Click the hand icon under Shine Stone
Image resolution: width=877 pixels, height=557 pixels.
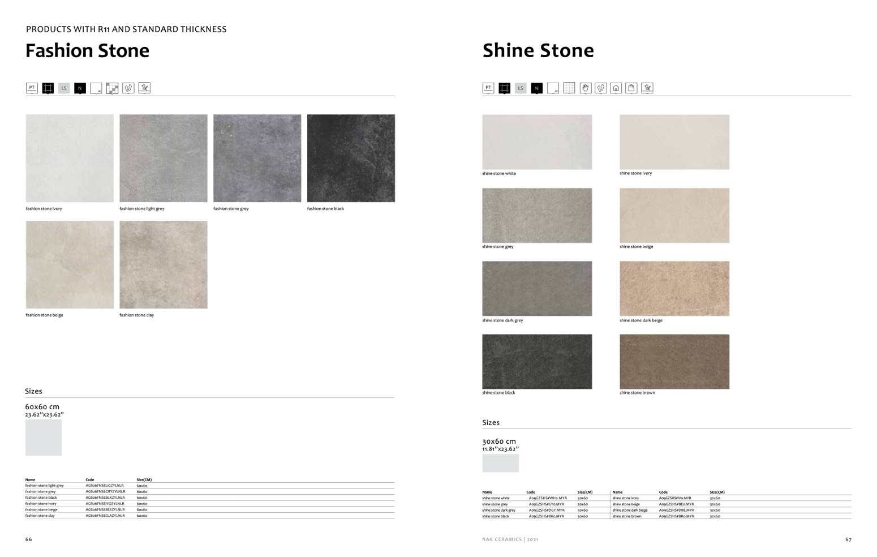pos(585,88)
